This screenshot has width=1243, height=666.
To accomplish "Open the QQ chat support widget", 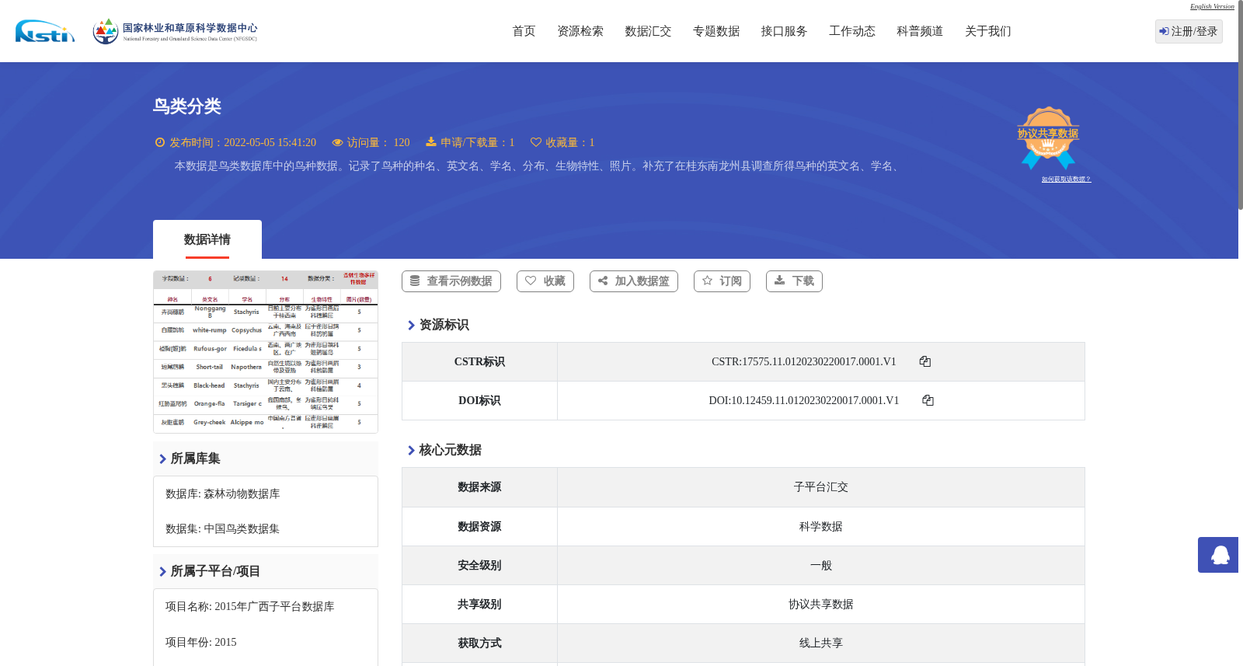I will 1220,555.
